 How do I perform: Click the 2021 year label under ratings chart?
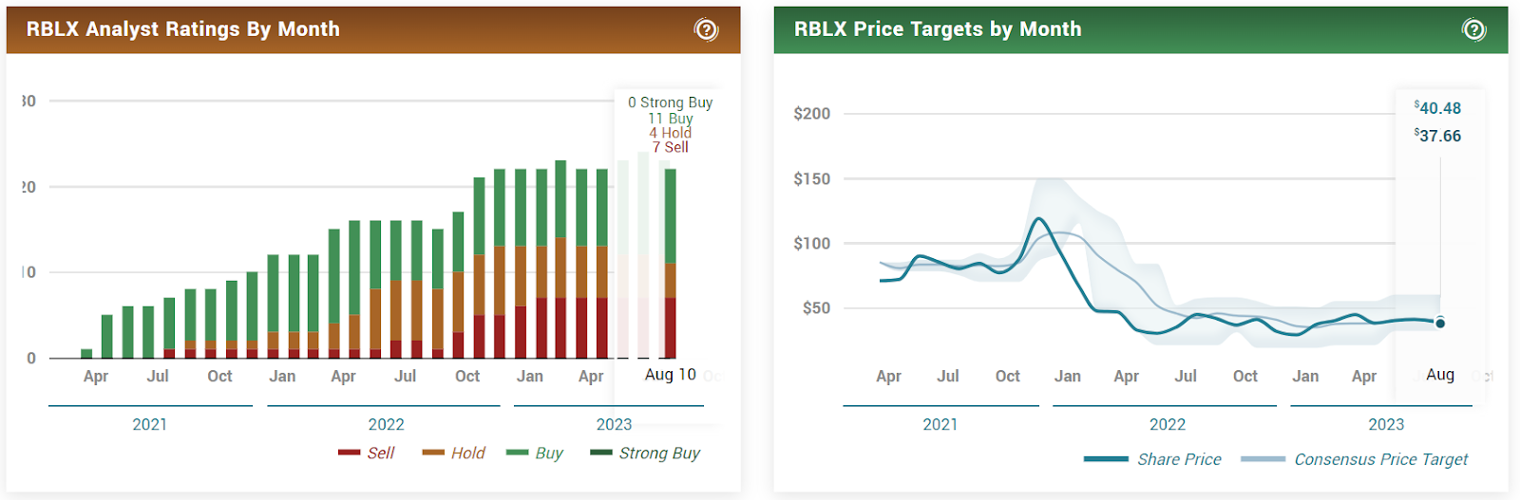point(150,424)
